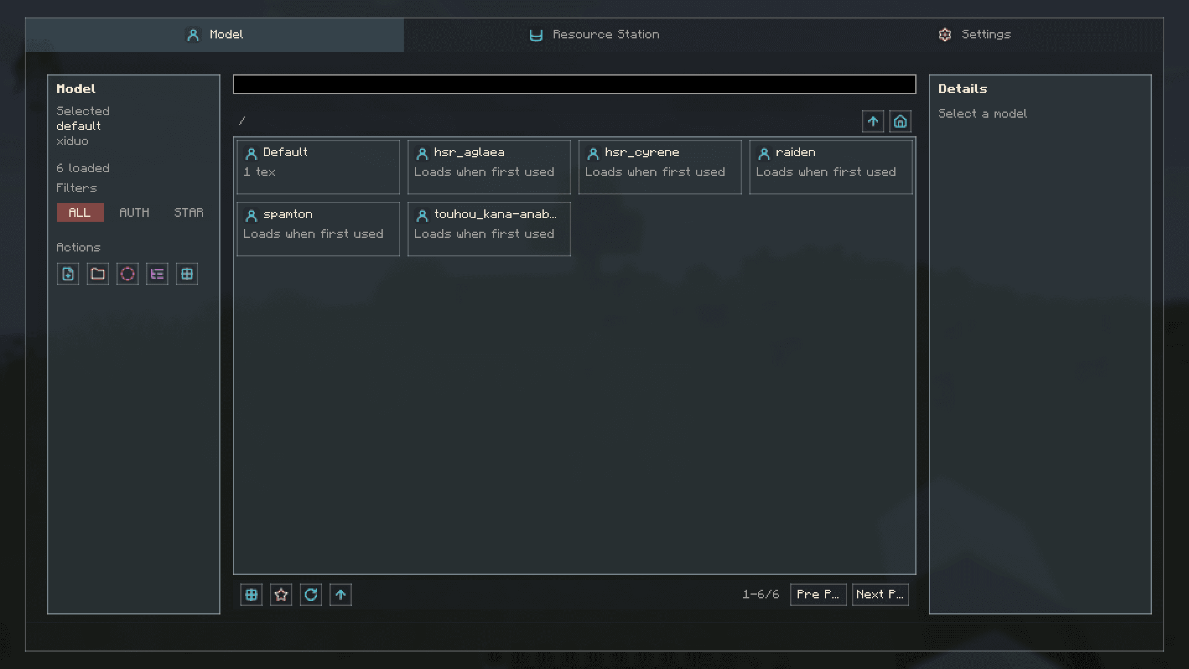1189x669 pixels.
Task: Go to the previous page with Pre P...
Action: 818,595
